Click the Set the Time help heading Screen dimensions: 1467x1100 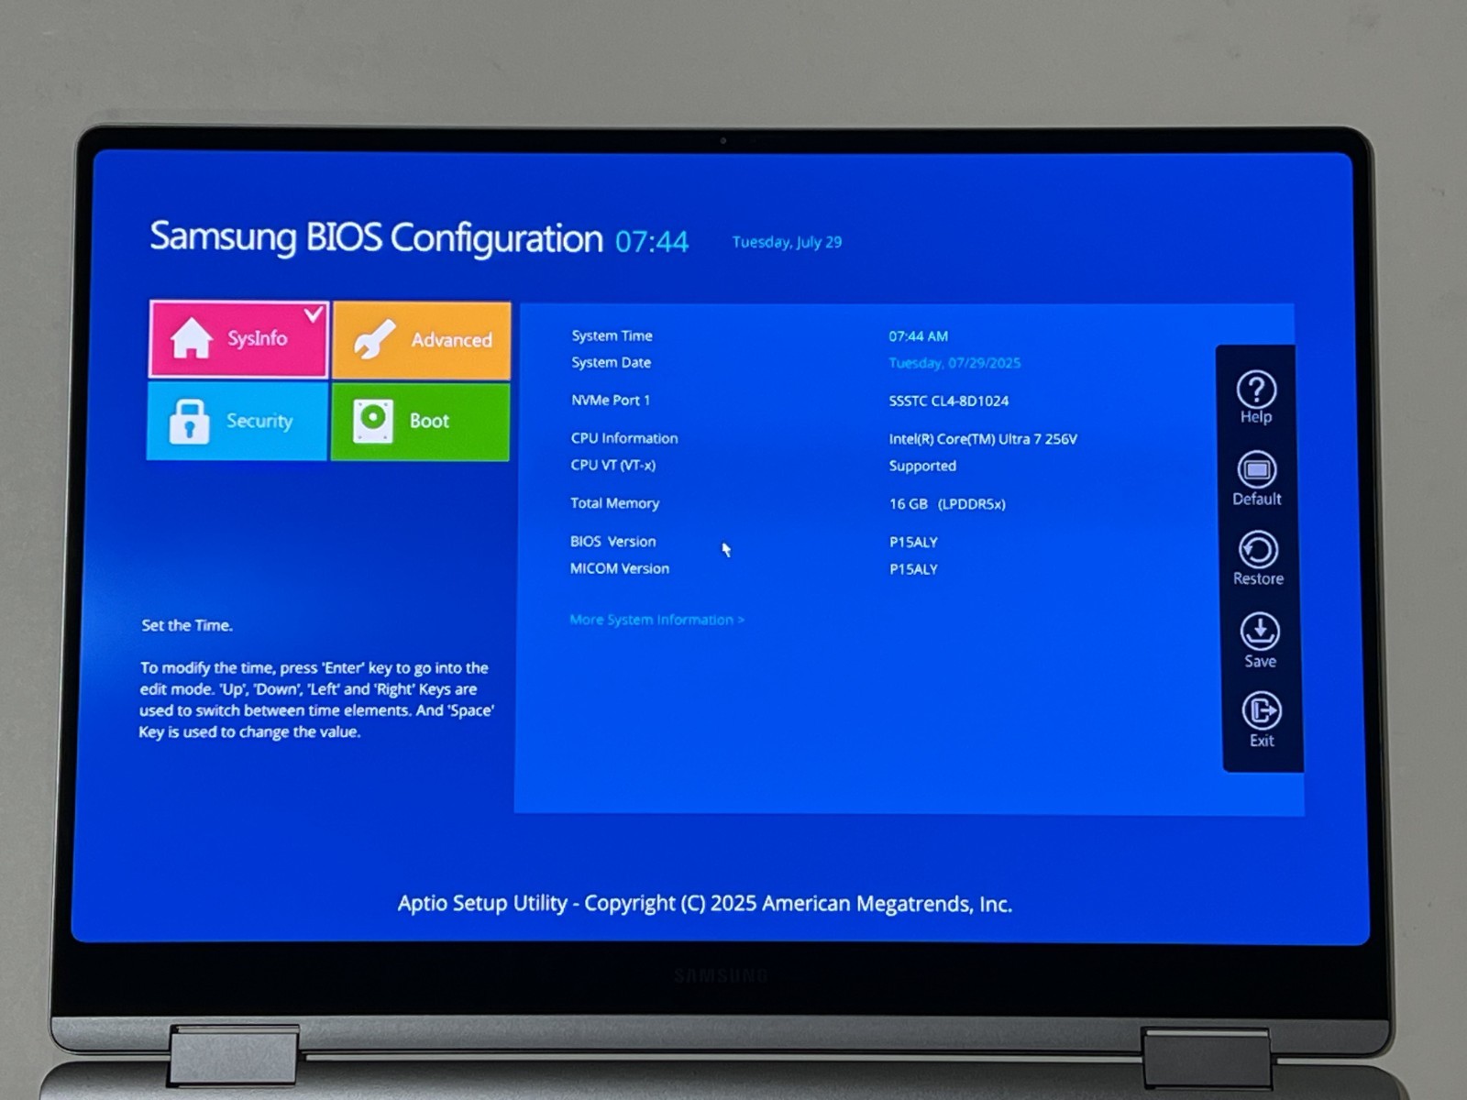point(187,625)
